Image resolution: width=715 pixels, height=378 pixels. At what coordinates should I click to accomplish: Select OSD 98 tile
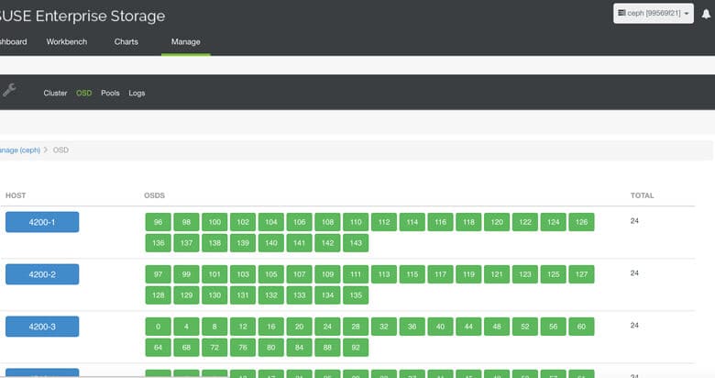click(x=186, y=222)
